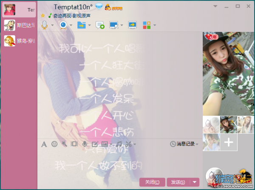Open the song 奇迹再现-影视原声 status
Screen dimensions: 255x190
72,16
